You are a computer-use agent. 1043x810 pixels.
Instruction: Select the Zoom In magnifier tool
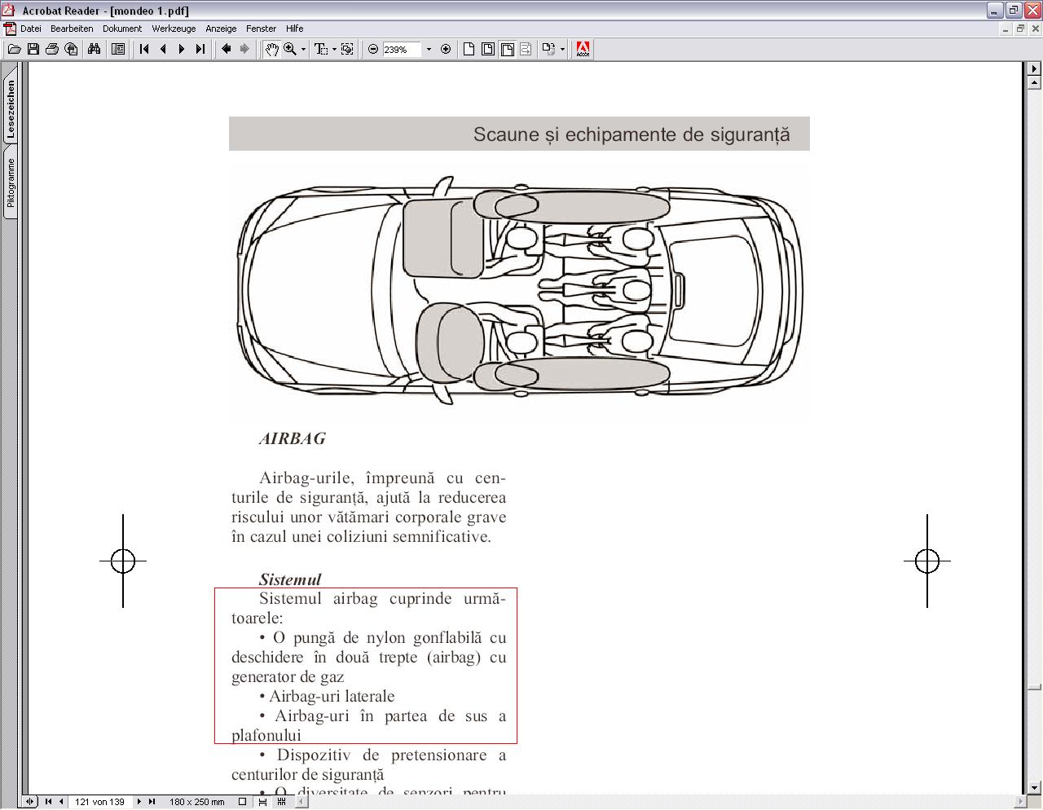coord(290,50)
